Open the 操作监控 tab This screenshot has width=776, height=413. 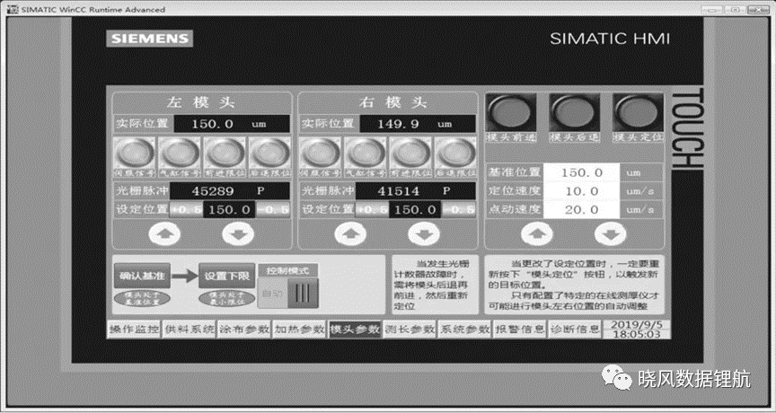point(134,330)
